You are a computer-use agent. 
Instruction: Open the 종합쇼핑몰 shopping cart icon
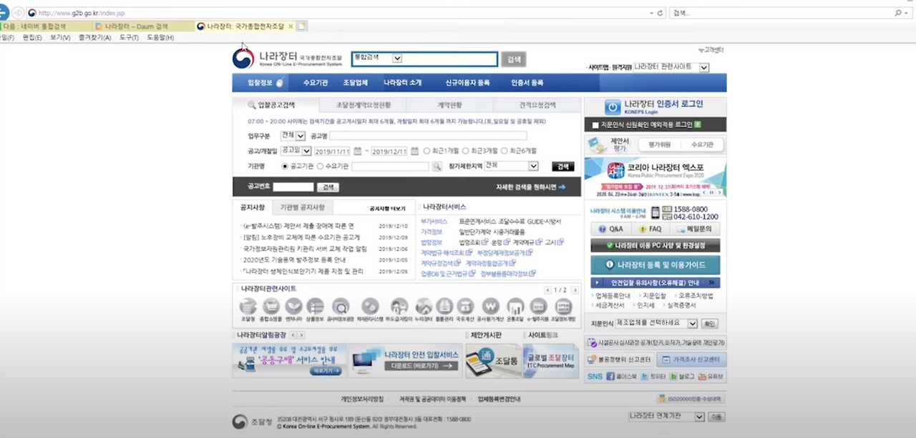(x=271, y=306)
